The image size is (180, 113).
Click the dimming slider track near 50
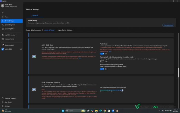pyautogui.click(x=112, y=90)
